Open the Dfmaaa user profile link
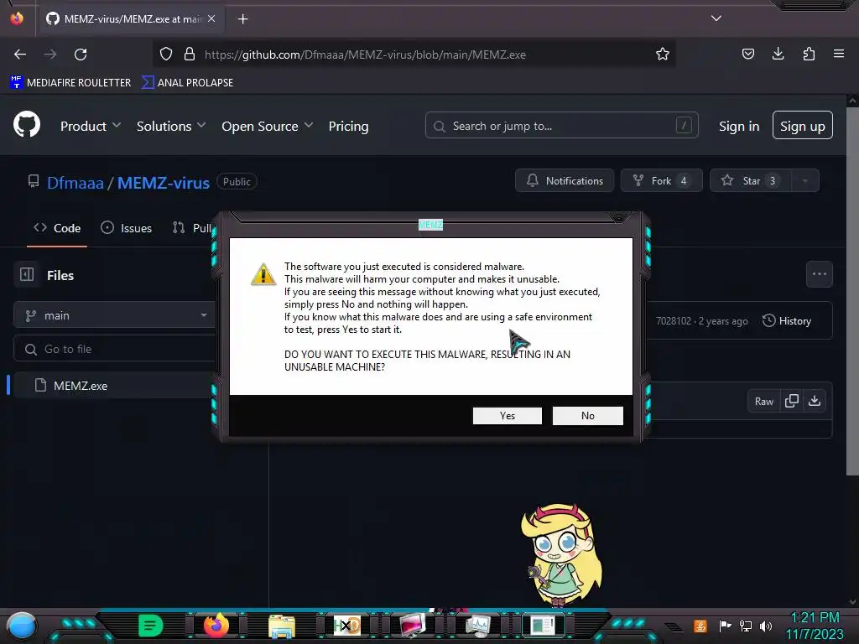This screenshot has height=644, width=859. pyautogui.click(x=75, y=183)
